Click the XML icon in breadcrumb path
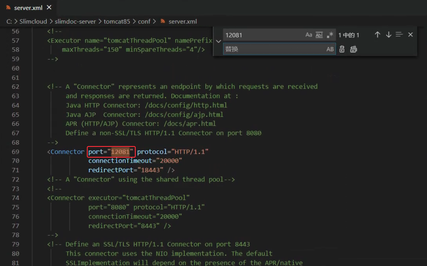 coord(163,21)
